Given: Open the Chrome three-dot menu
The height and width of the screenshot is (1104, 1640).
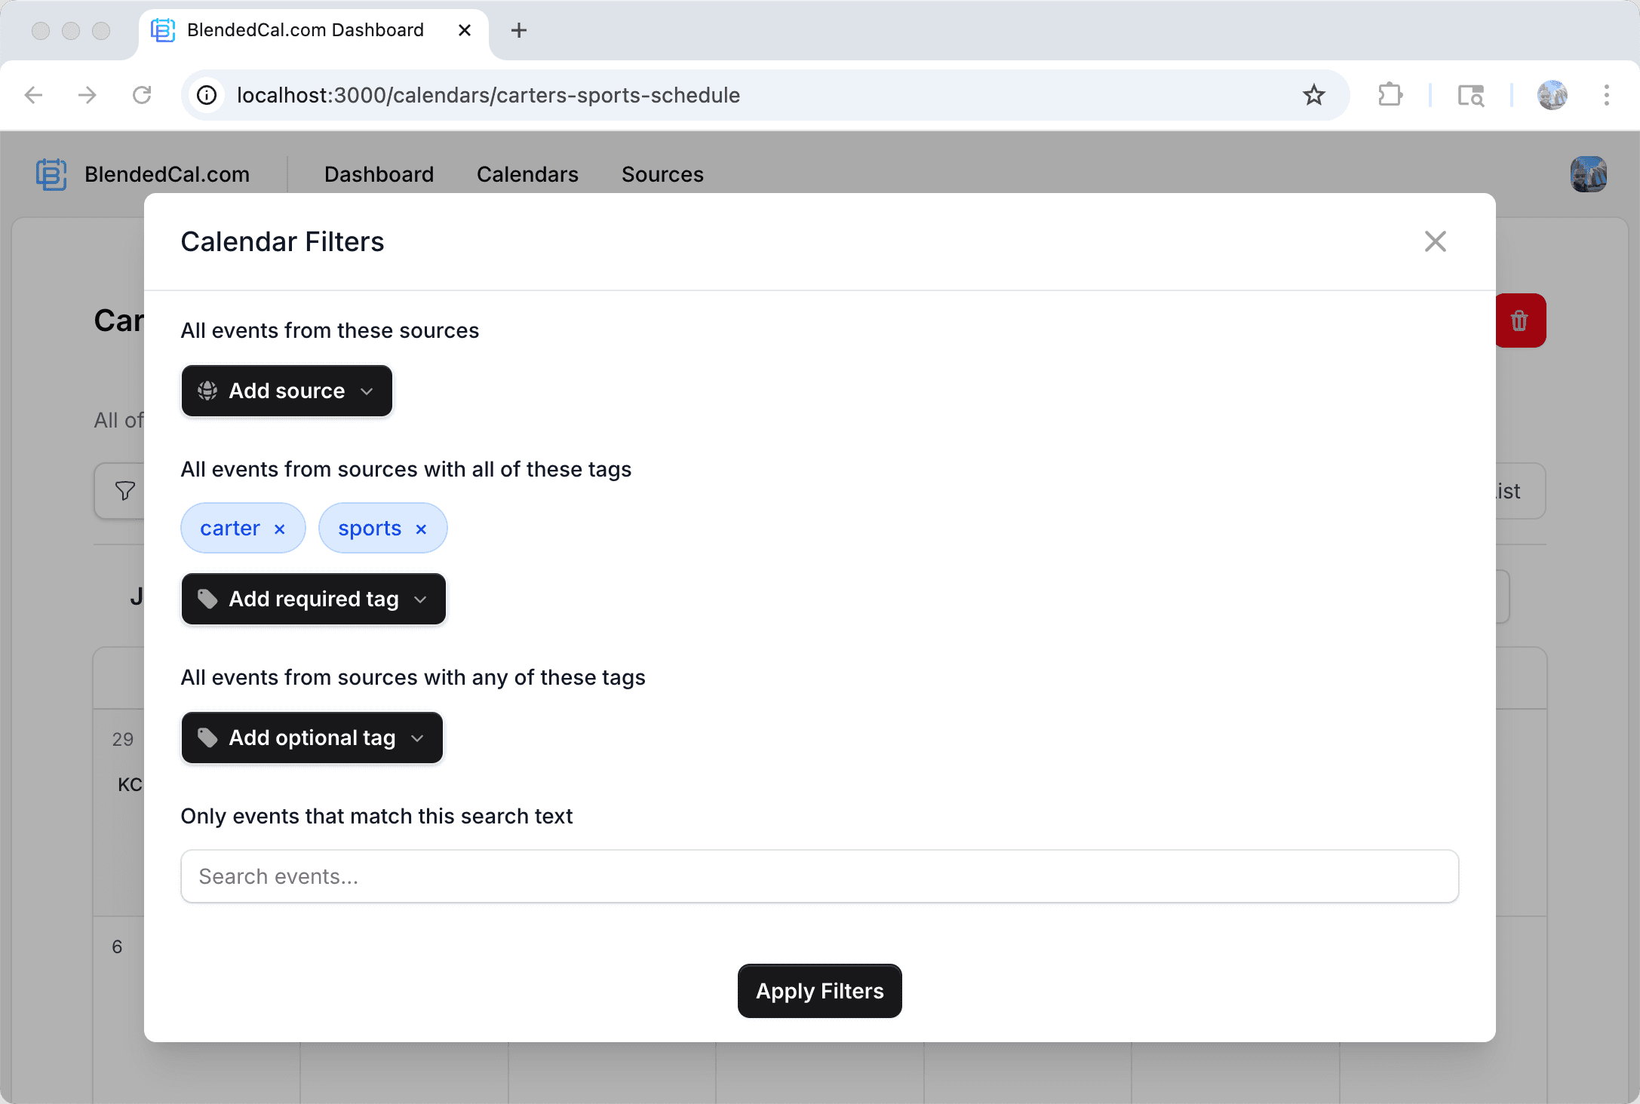Looking at the screenshot, I should 1606,95.
